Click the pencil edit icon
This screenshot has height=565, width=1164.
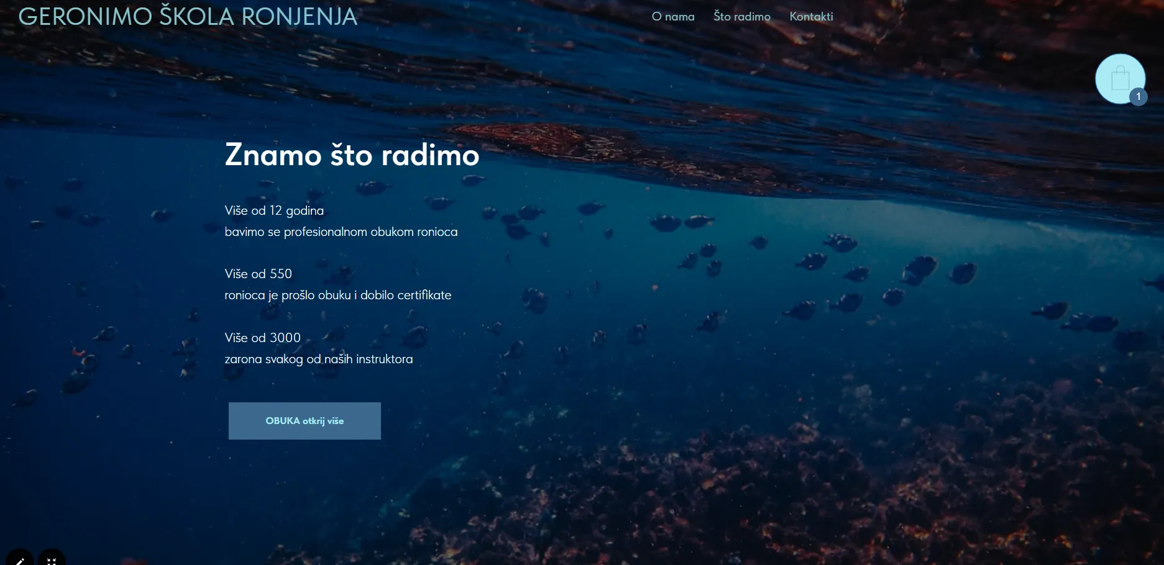click(20, 560)
